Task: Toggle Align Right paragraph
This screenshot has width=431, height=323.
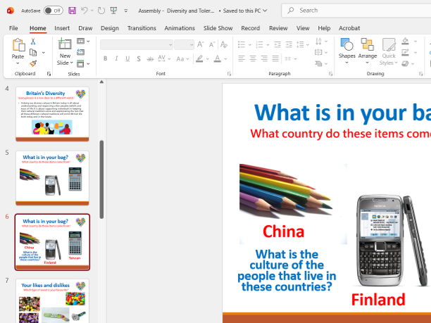Action: [264, 58]
